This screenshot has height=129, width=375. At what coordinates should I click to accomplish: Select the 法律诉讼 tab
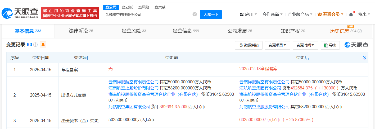click(81, 31)
